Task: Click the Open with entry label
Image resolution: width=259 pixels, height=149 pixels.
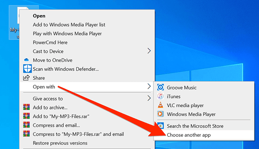Action: click(44, 87)
